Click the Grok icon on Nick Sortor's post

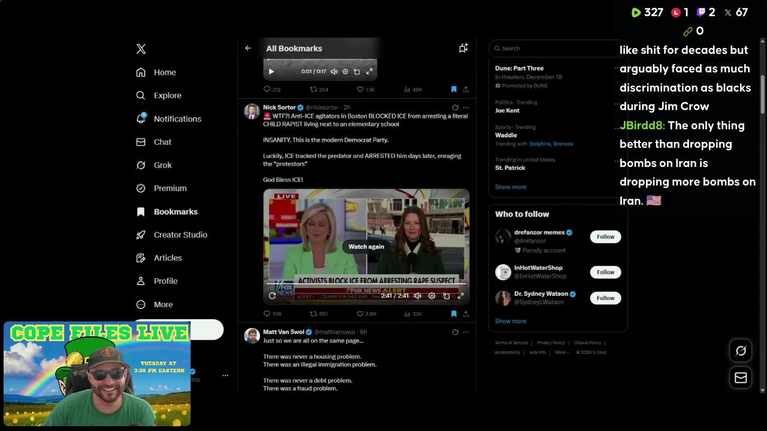coord(455,108)
